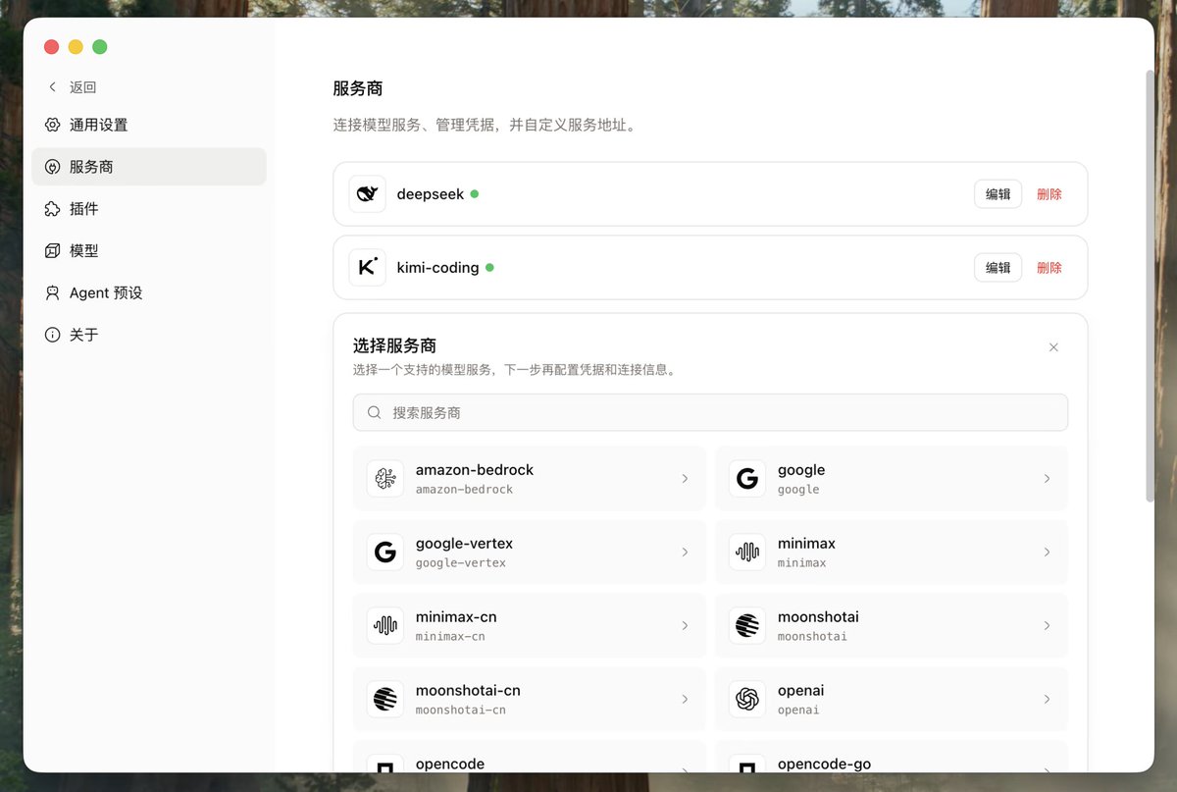This screenshot has width=1177, height=792.
Task: Select the opencode provider card
Action: click(530, 757)
